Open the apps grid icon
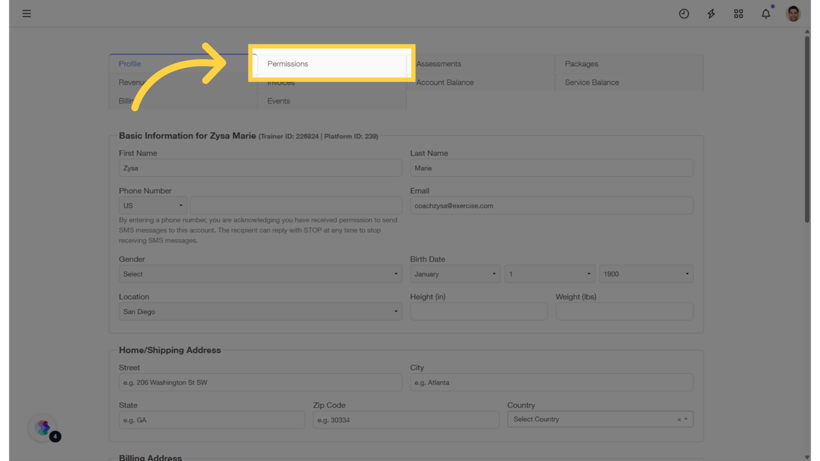The height and width of the screenshot is (461, 820). click(738, 13)
